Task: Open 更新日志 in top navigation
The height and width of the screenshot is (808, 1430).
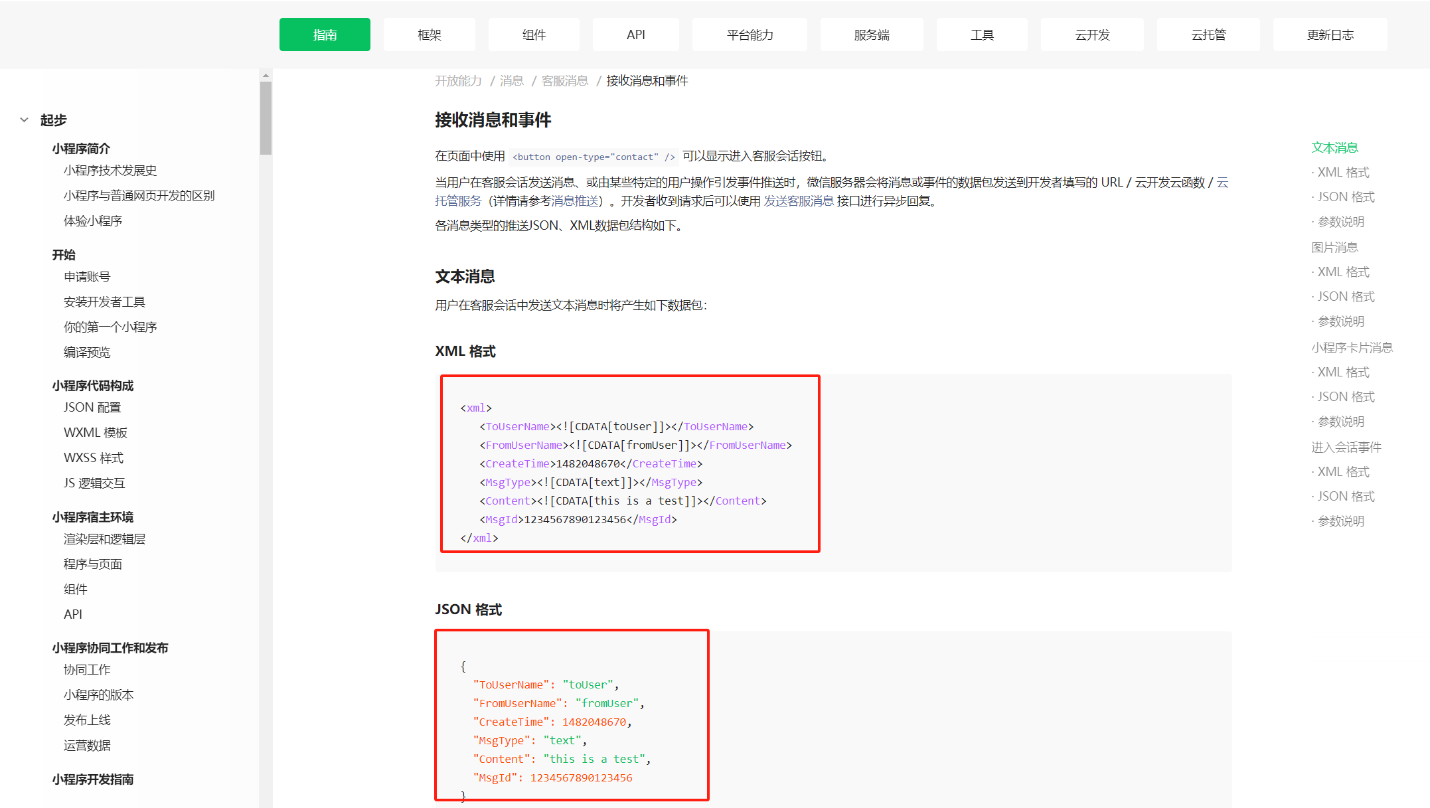Action: pyautogui.click(x=1330, y=35)
